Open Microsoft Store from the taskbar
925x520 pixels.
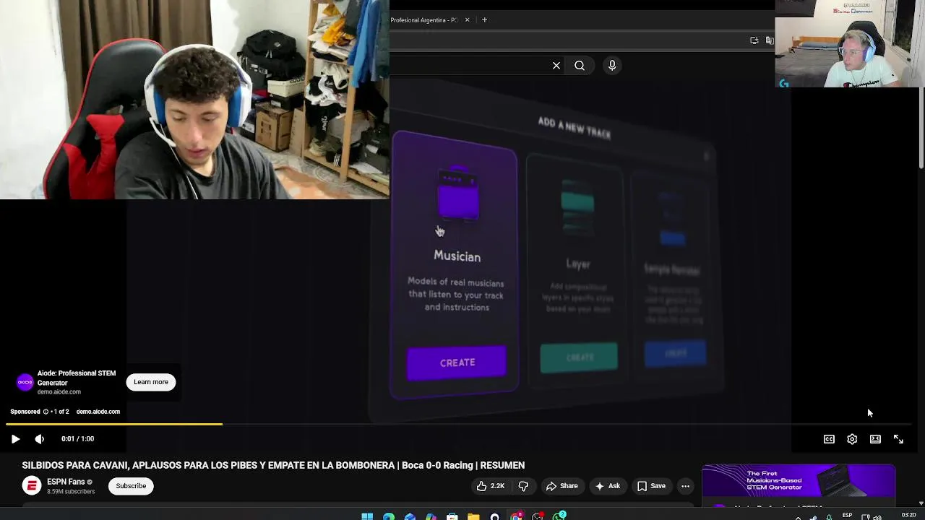[x=452, y=516]
